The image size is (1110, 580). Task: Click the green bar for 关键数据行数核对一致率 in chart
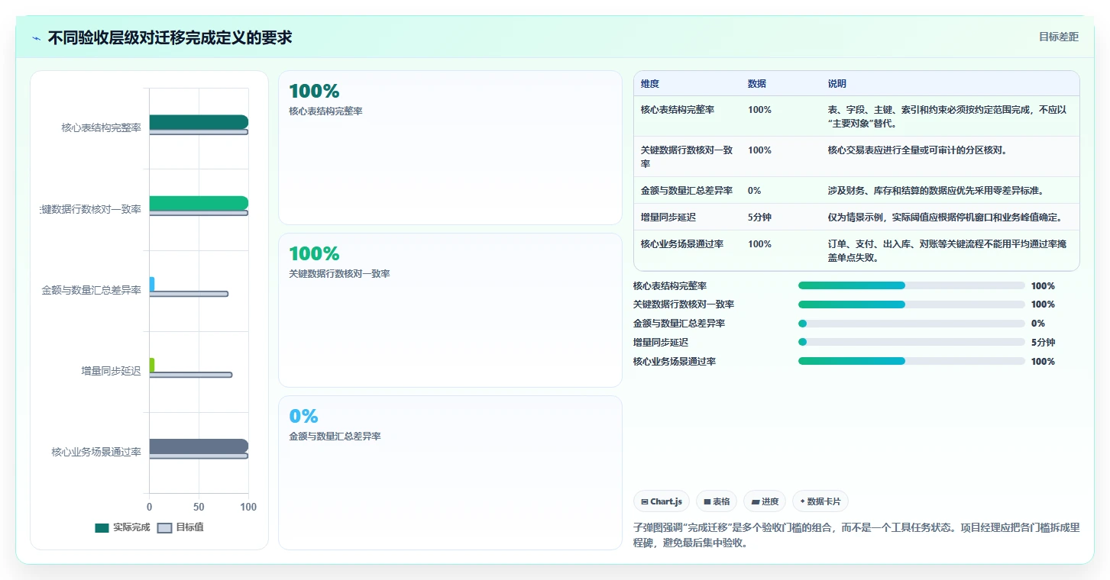(199, 203)
